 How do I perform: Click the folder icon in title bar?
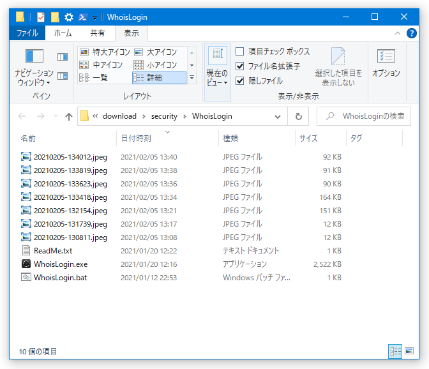click(20, 17)
